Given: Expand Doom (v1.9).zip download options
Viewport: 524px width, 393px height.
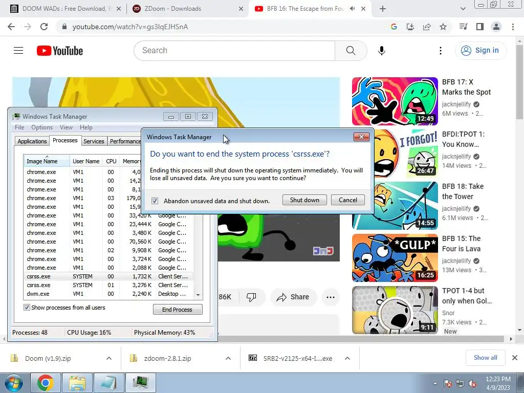Looking at the screenshot, I should 109,358.
